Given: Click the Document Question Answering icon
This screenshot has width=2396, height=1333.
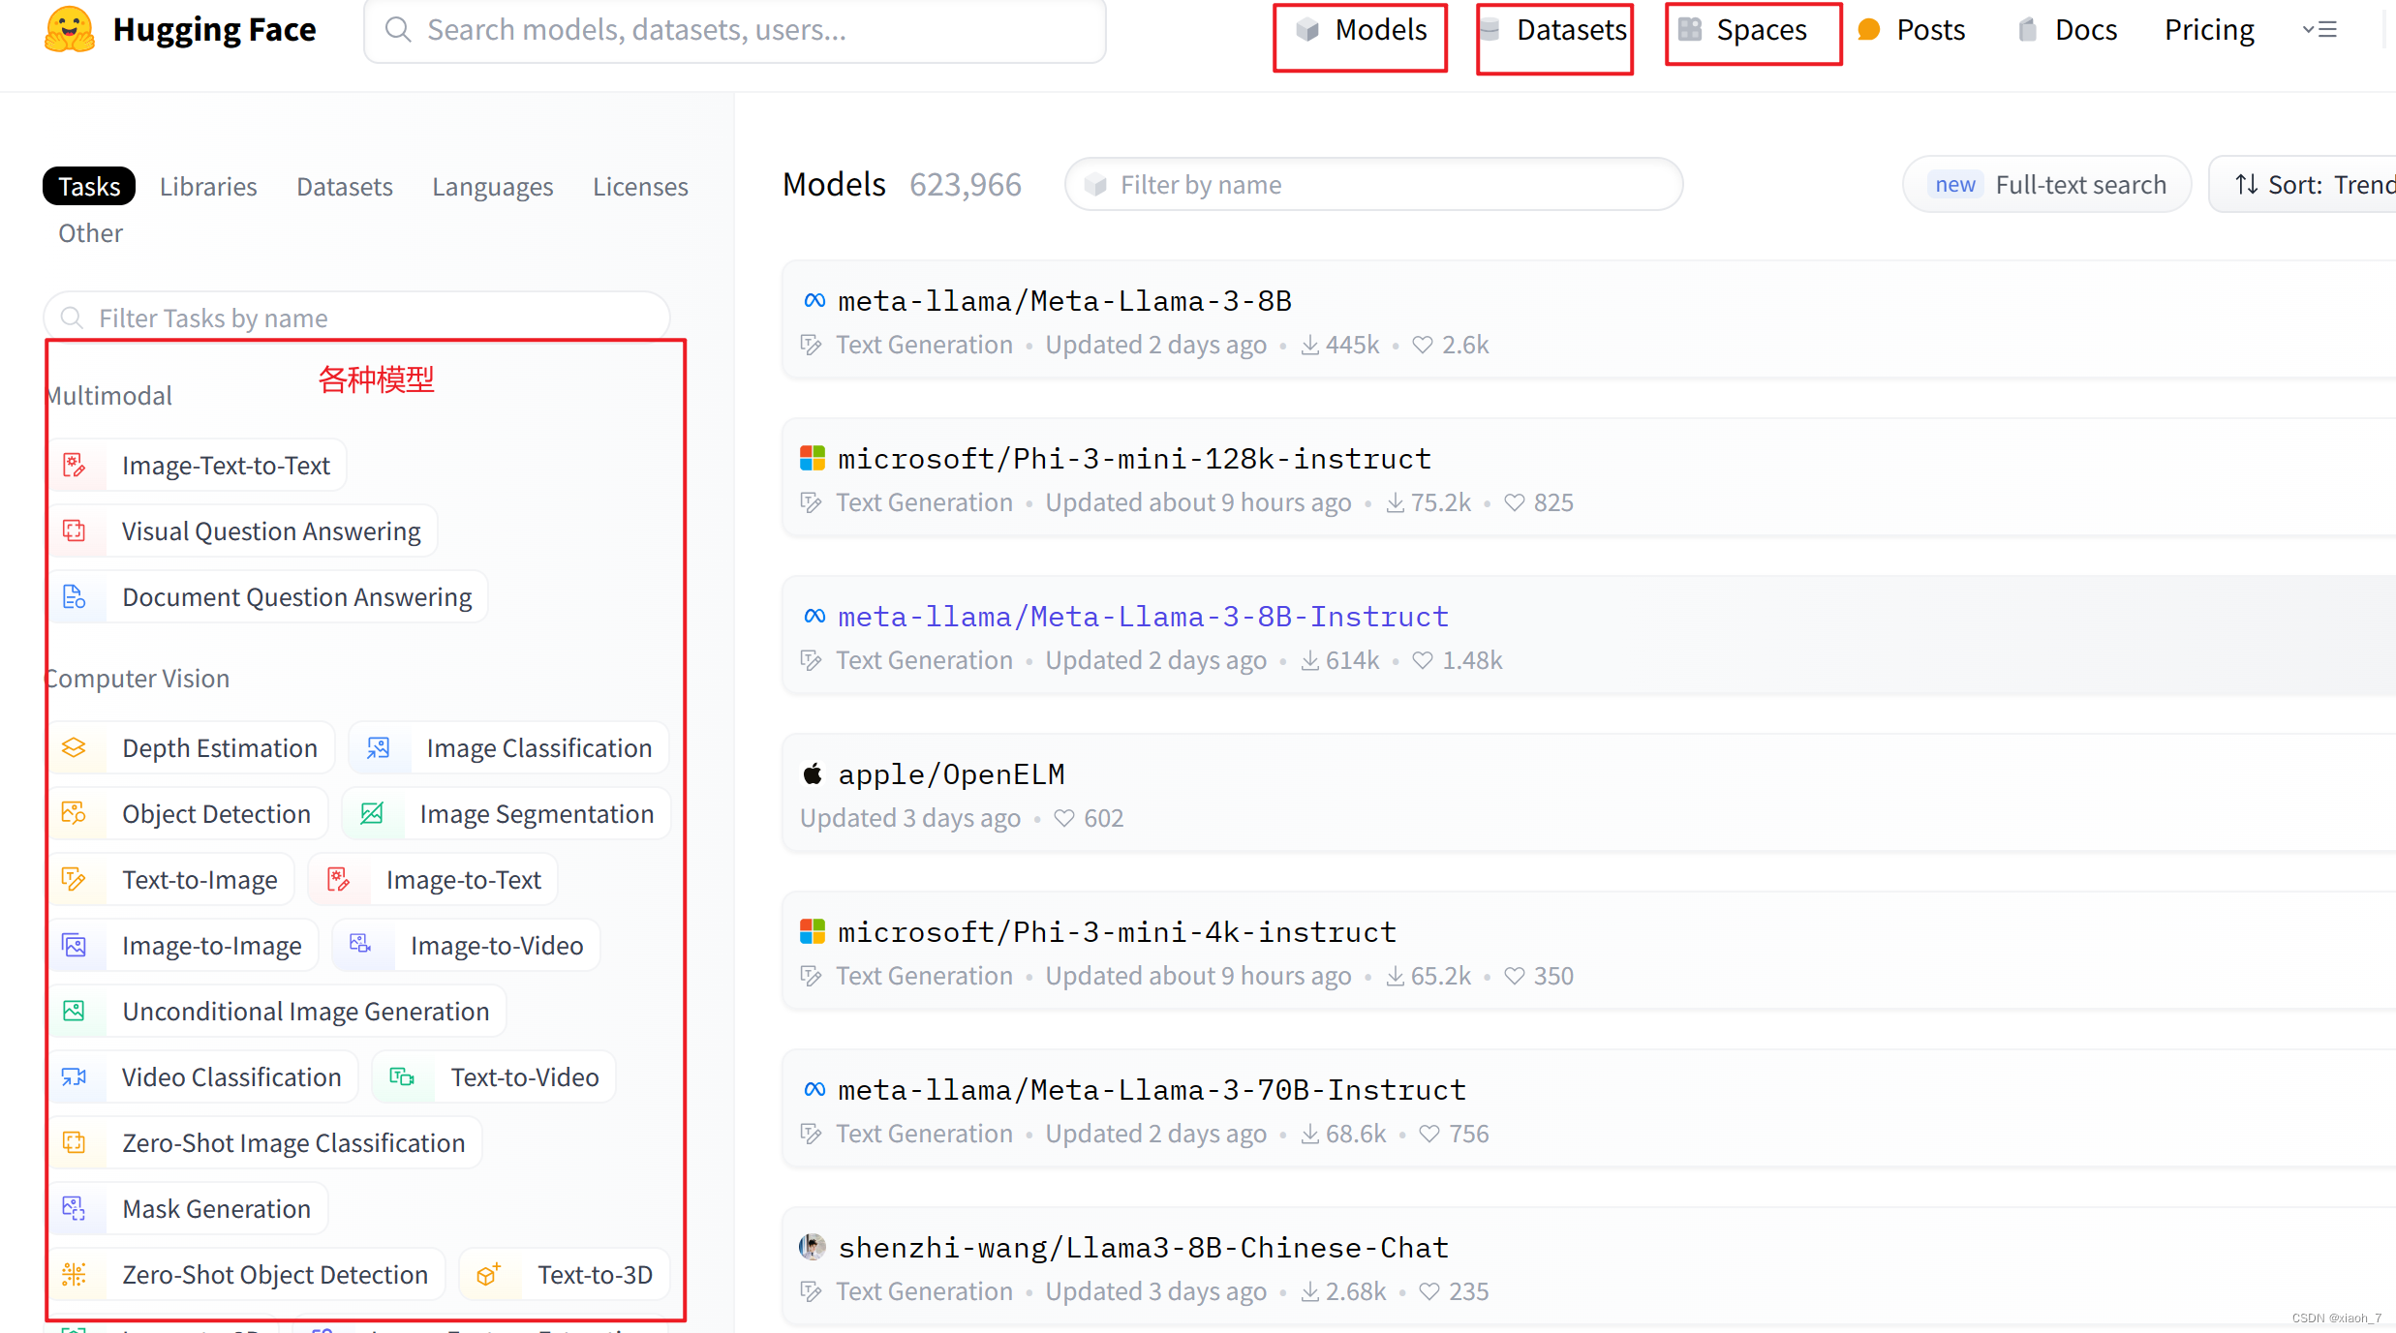Looking at the screenshot, I should 75,597.
